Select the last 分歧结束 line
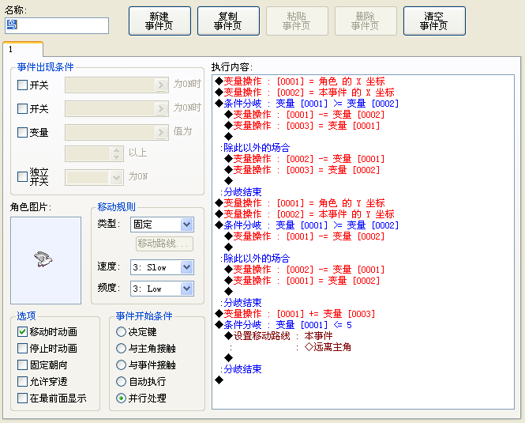This screenshot has height=423, width=525. [x=241, y=369]
